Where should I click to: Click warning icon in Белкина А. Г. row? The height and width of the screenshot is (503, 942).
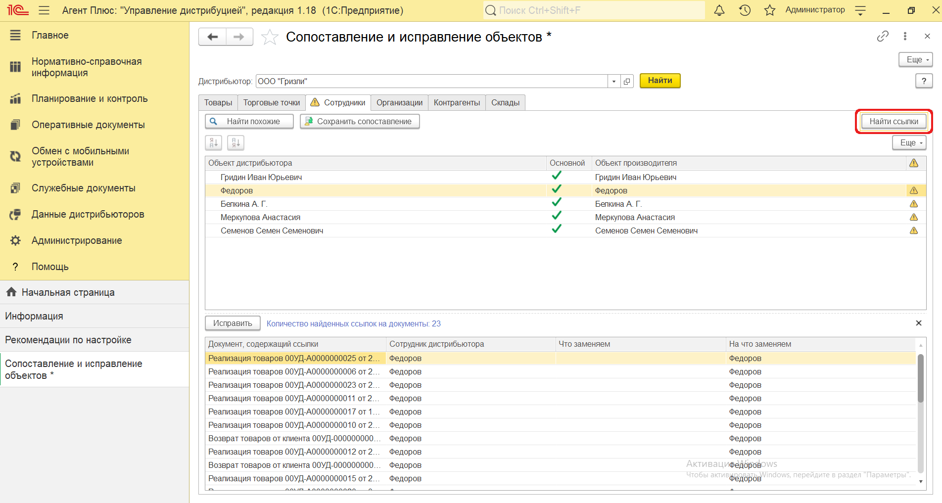pos(914,204)
